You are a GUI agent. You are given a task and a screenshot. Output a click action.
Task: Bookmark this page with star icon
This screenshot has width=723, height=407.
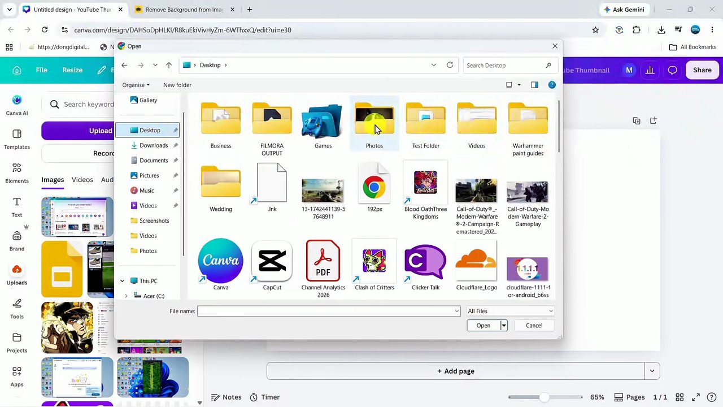[595, 30]
